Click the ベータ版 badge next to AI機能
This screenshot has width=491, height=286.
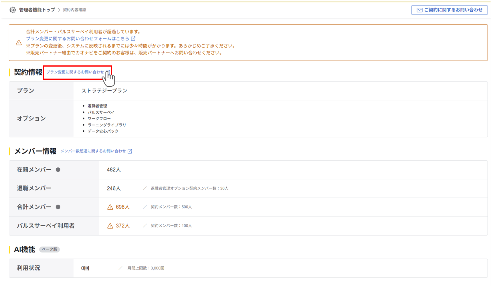(x=49, y=249)
